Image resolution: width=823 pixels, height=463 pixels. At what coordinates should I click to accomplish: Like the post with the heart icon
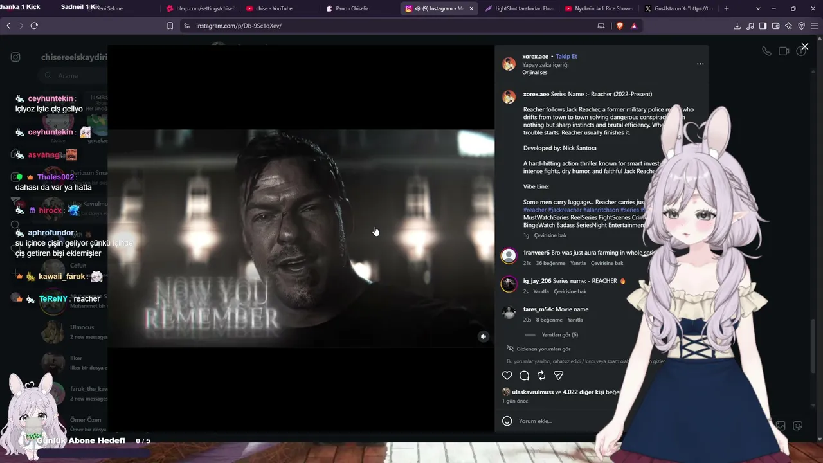[507, 376]
